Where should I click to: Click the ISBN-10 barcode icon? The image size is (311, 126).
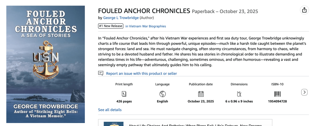(x=277, y=94)
